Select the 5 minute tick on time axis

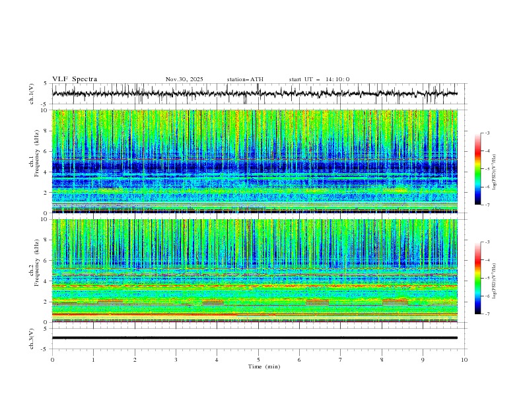[258, 359]
